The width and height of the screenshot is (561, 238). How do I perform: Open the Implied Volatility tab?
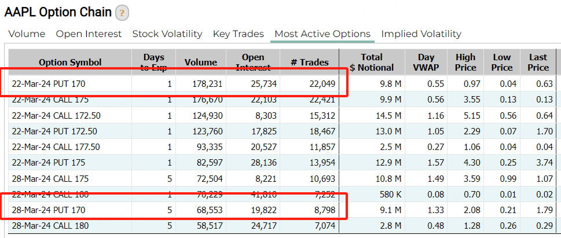421,34
